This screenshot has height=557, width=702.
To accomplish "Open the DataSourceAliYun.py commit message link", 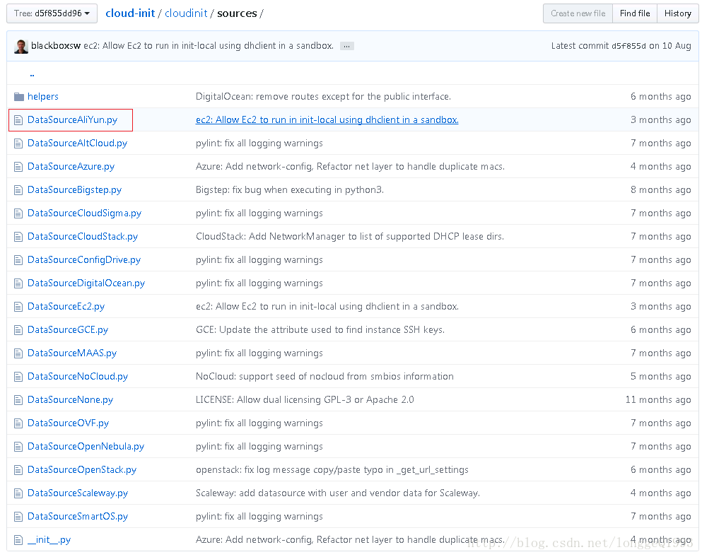I will [327, 120].
